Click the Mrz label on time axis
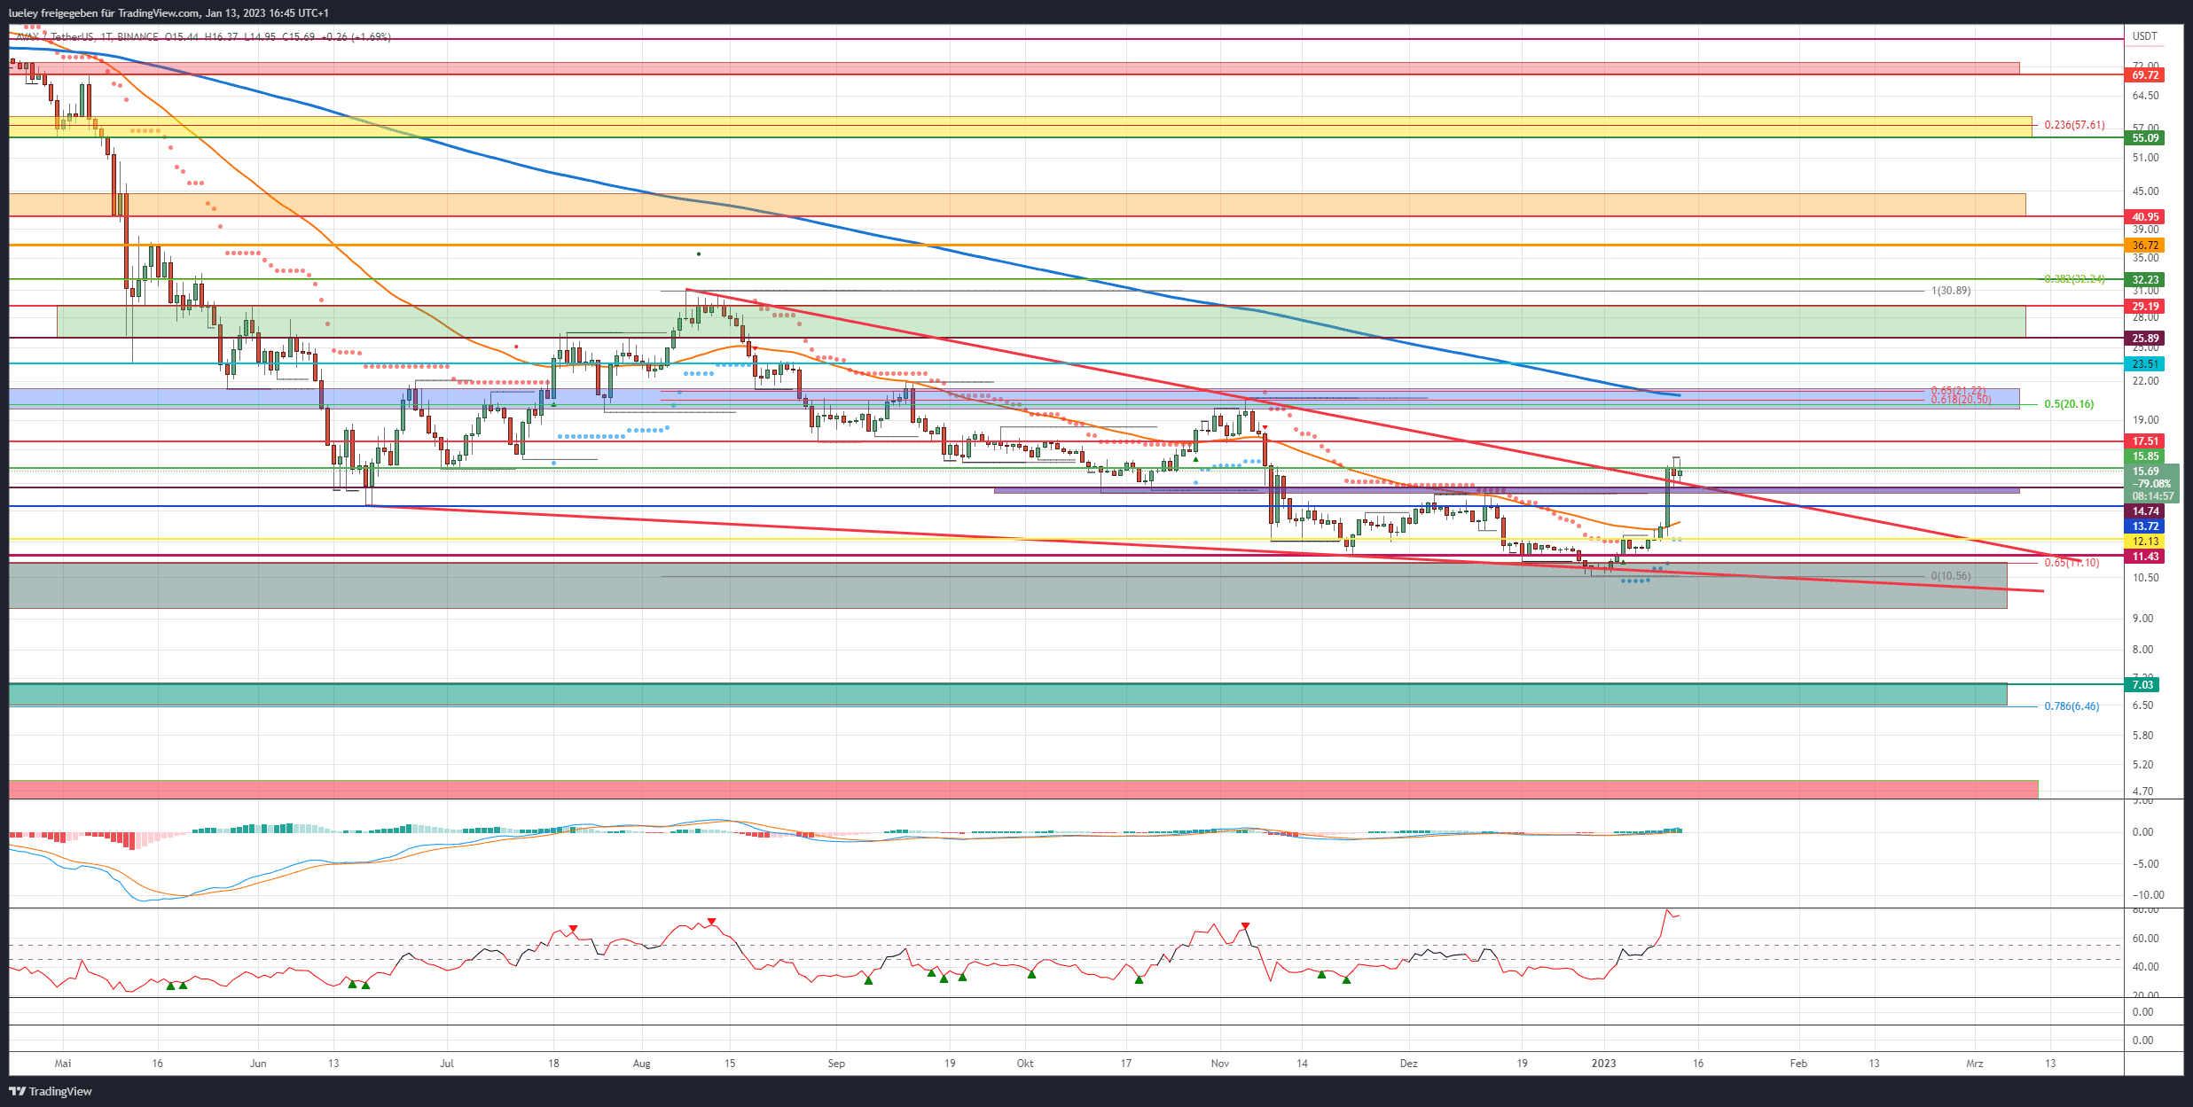The height and width of the screenshot is (1107, 2193). pos(1975,1064)
